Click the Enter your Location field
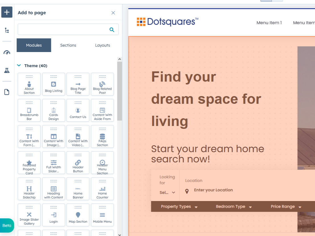This screenshot has width=315, height=236. click(213, 190)
